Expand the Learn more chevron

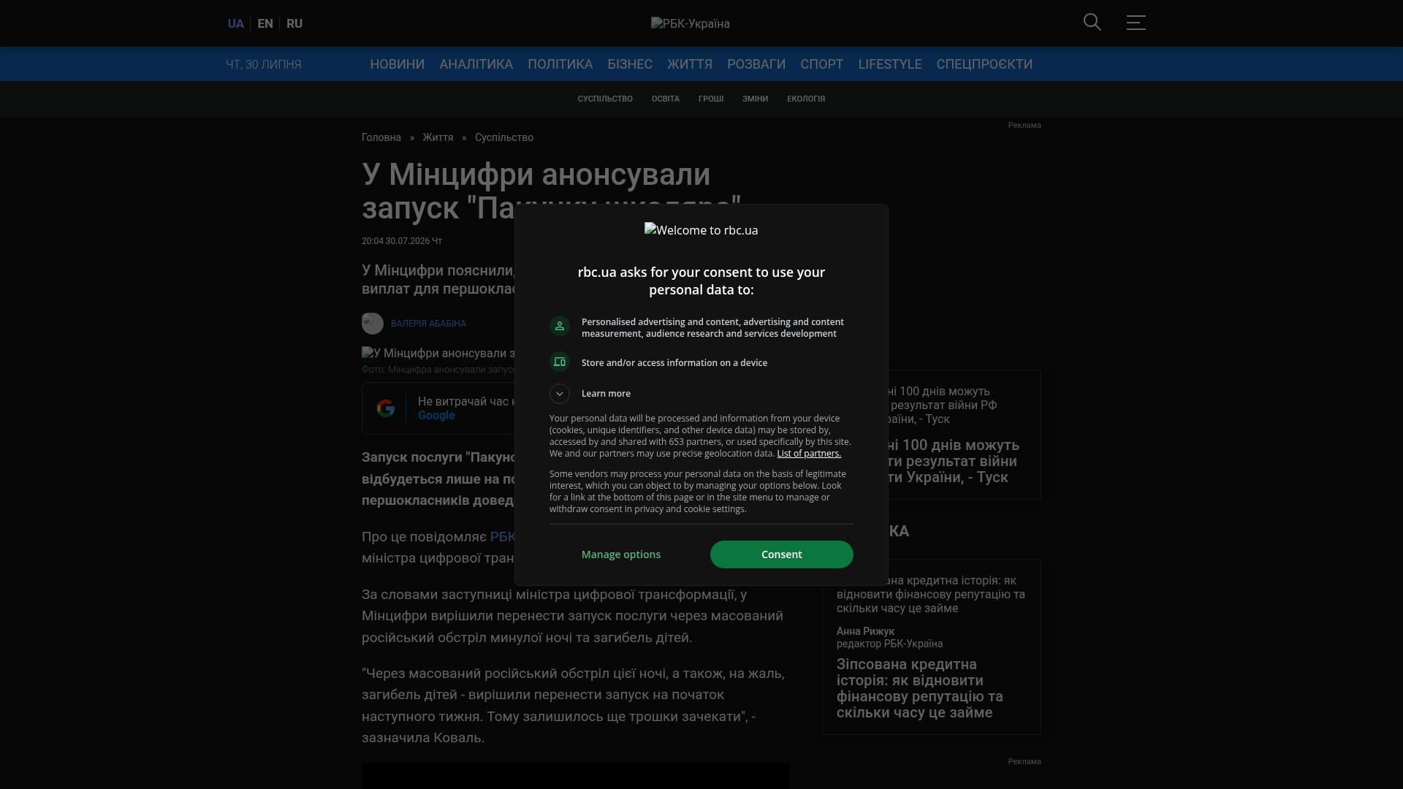point(560,394)
